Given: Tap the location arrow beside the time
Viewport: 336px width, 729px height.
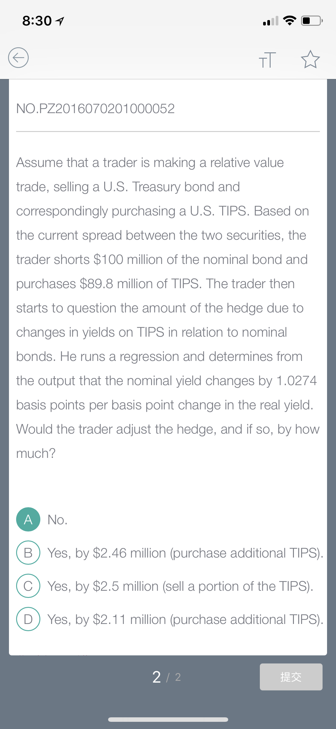Looking at the screenshot, I should point(60,21).
